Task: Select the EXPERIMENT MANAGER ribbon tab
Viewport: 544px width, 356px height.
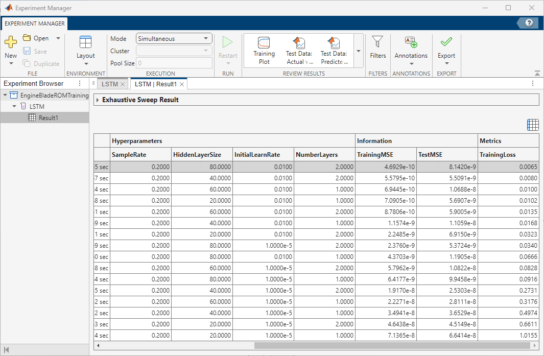Action: pyautogui.click(x=34, y=23)
